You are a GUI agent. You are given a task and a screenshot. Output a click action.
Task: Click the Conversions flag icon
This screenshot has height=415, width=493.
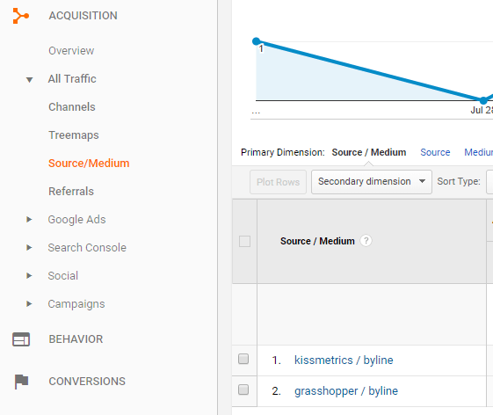(21, 382)
